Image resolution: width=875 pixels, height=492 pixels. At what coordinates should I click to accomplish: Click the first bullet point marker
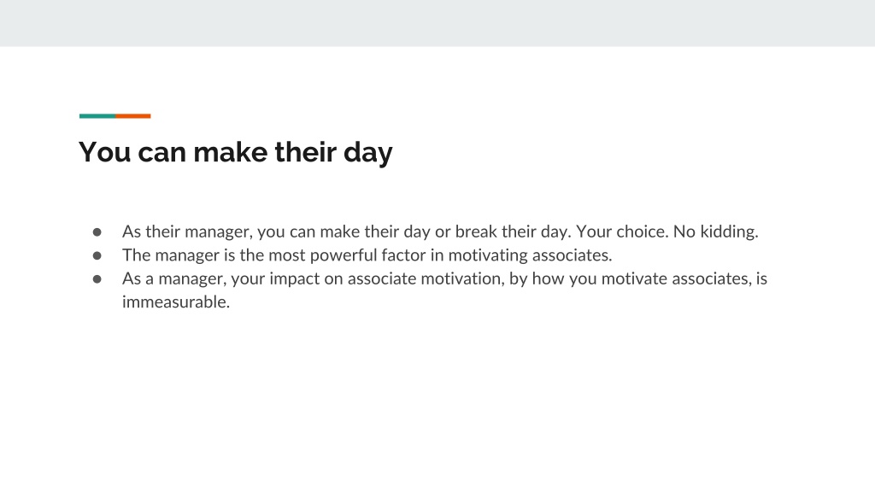pyautogui.click(x=97, y=231)
